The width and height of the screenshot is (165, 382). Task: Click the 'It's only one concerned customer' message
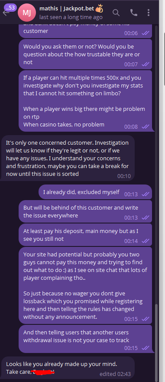pyautogui.click(x=67, y=158)
